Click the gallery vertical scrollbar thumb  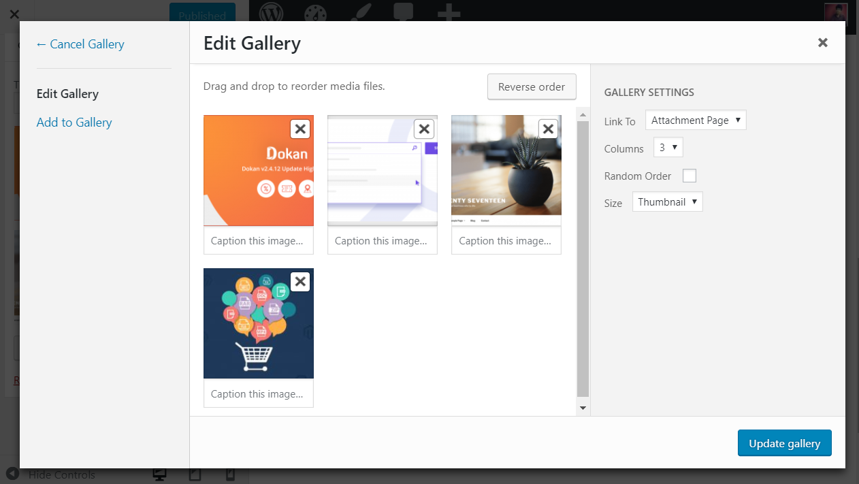pyautogui.click(x=583, y=259)
